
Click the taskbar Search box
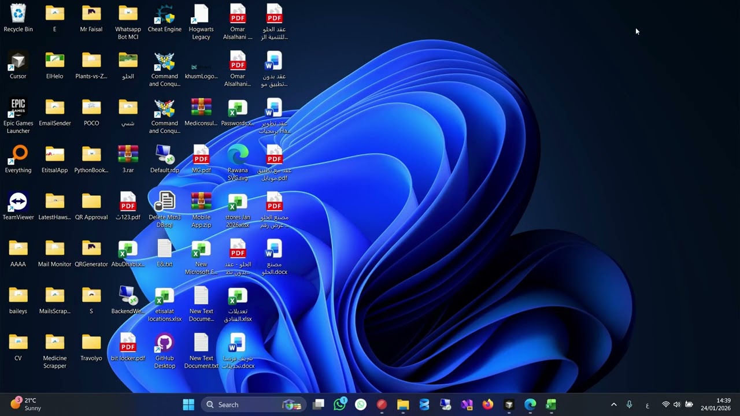tap(254, 404)
